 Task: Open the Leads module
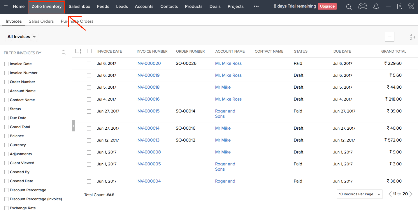pos(122,6)
